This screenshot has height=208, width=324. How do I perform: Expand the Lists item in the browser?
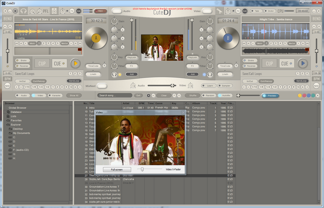click(8, 116)
